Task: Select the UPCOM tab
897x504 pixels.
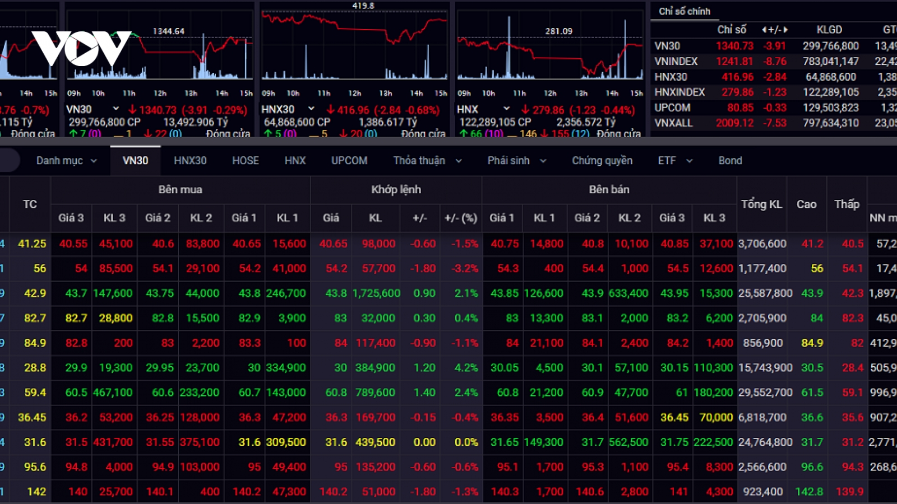Action: [x=349, y=161]
